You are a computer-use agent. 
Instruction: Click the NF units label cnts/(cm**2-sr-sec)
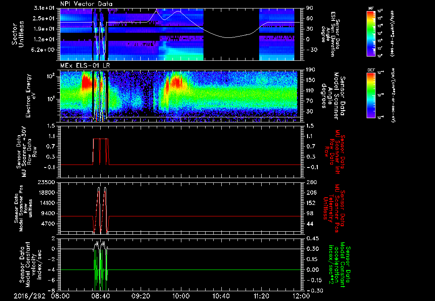pos(392,33)
